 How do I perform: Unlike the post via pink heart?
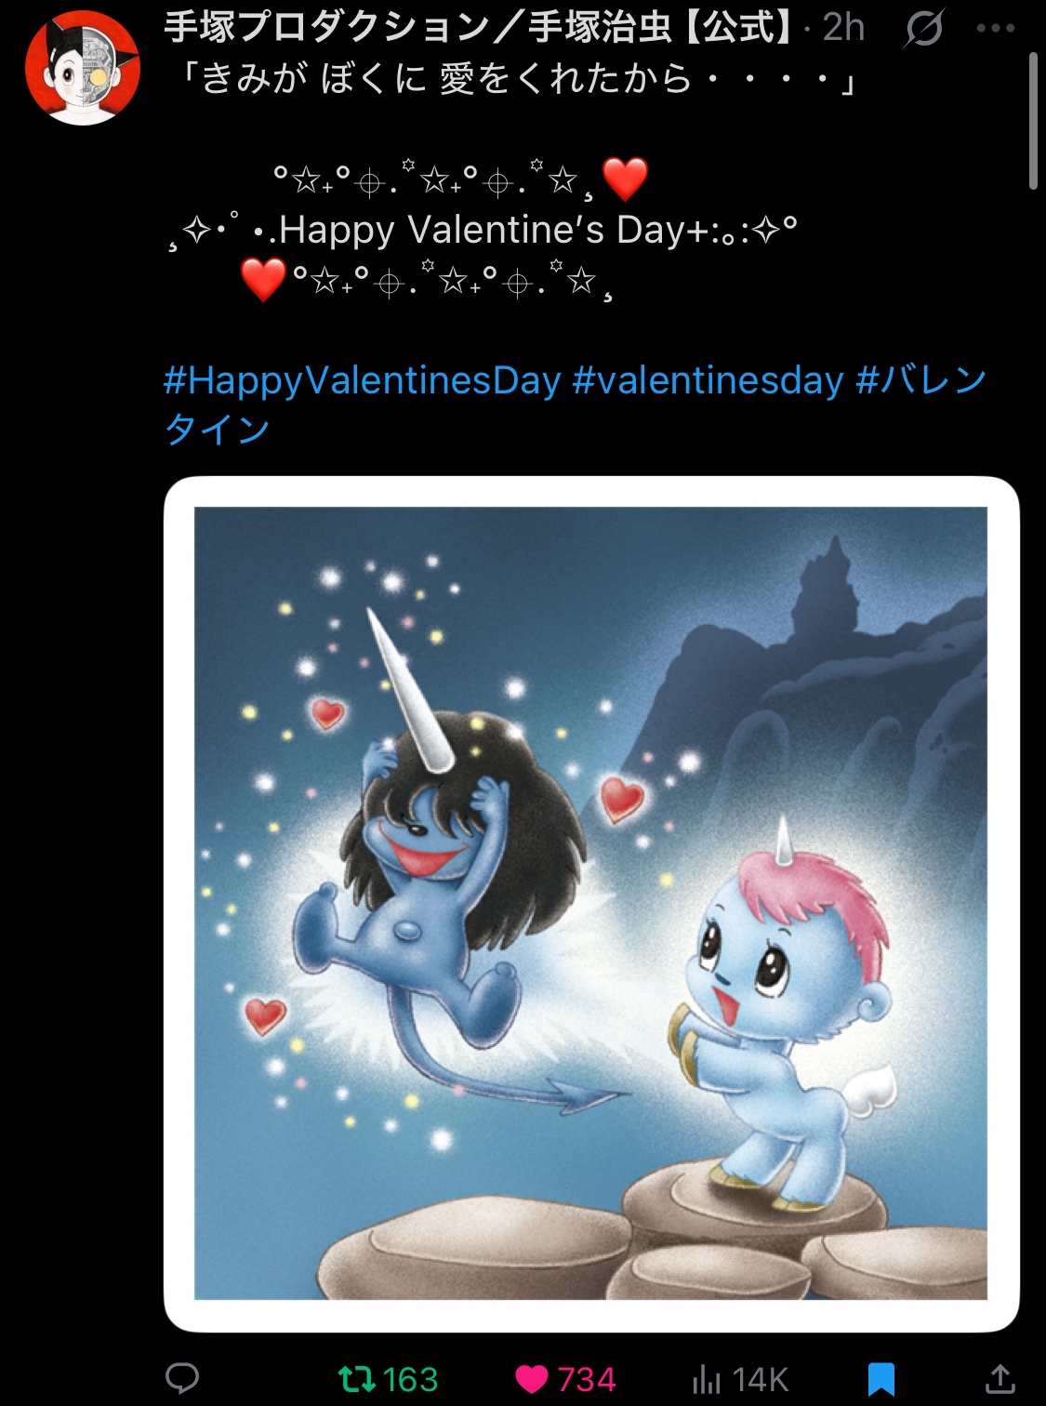531,1378
